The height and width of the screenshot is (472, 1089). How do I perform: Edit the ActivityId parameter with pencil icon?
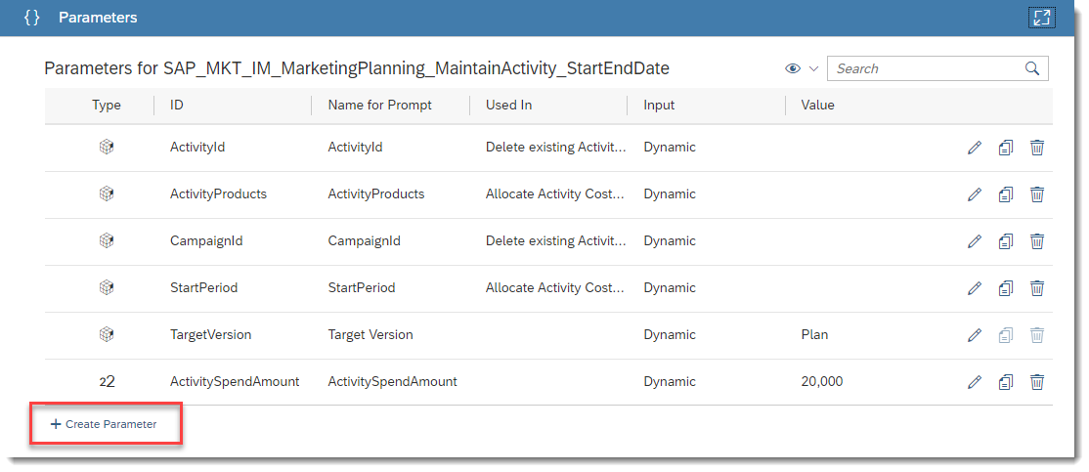pos(975,148)
